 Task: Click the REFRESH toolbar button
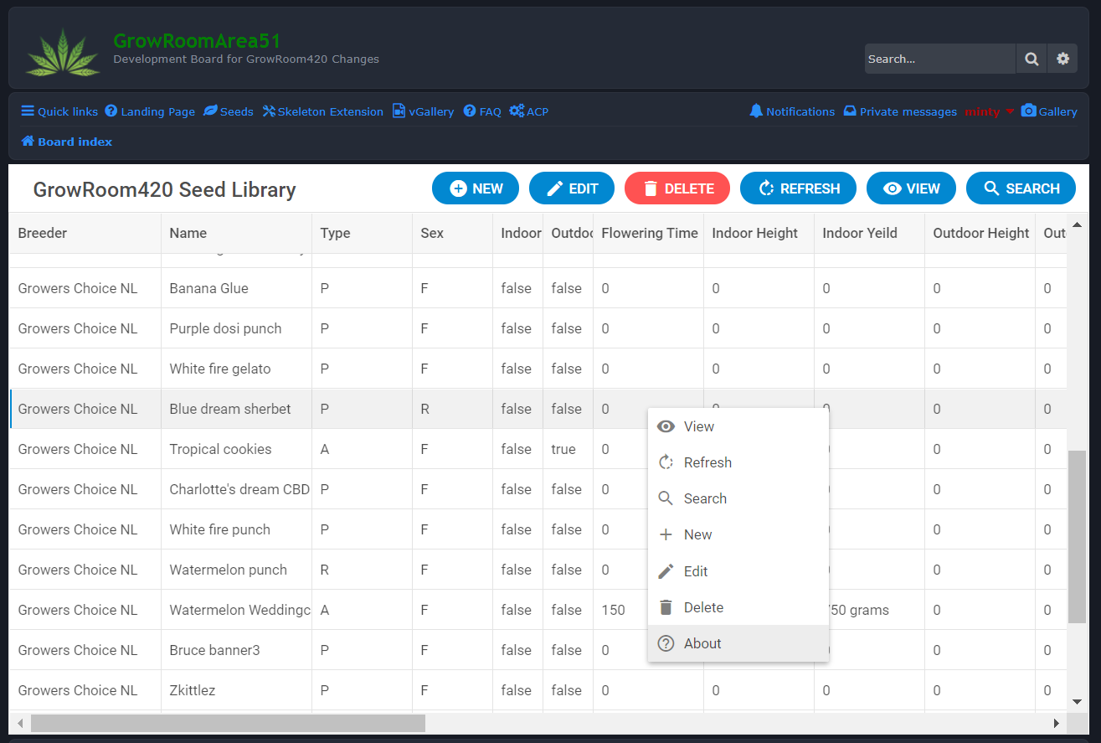(798, 188)
